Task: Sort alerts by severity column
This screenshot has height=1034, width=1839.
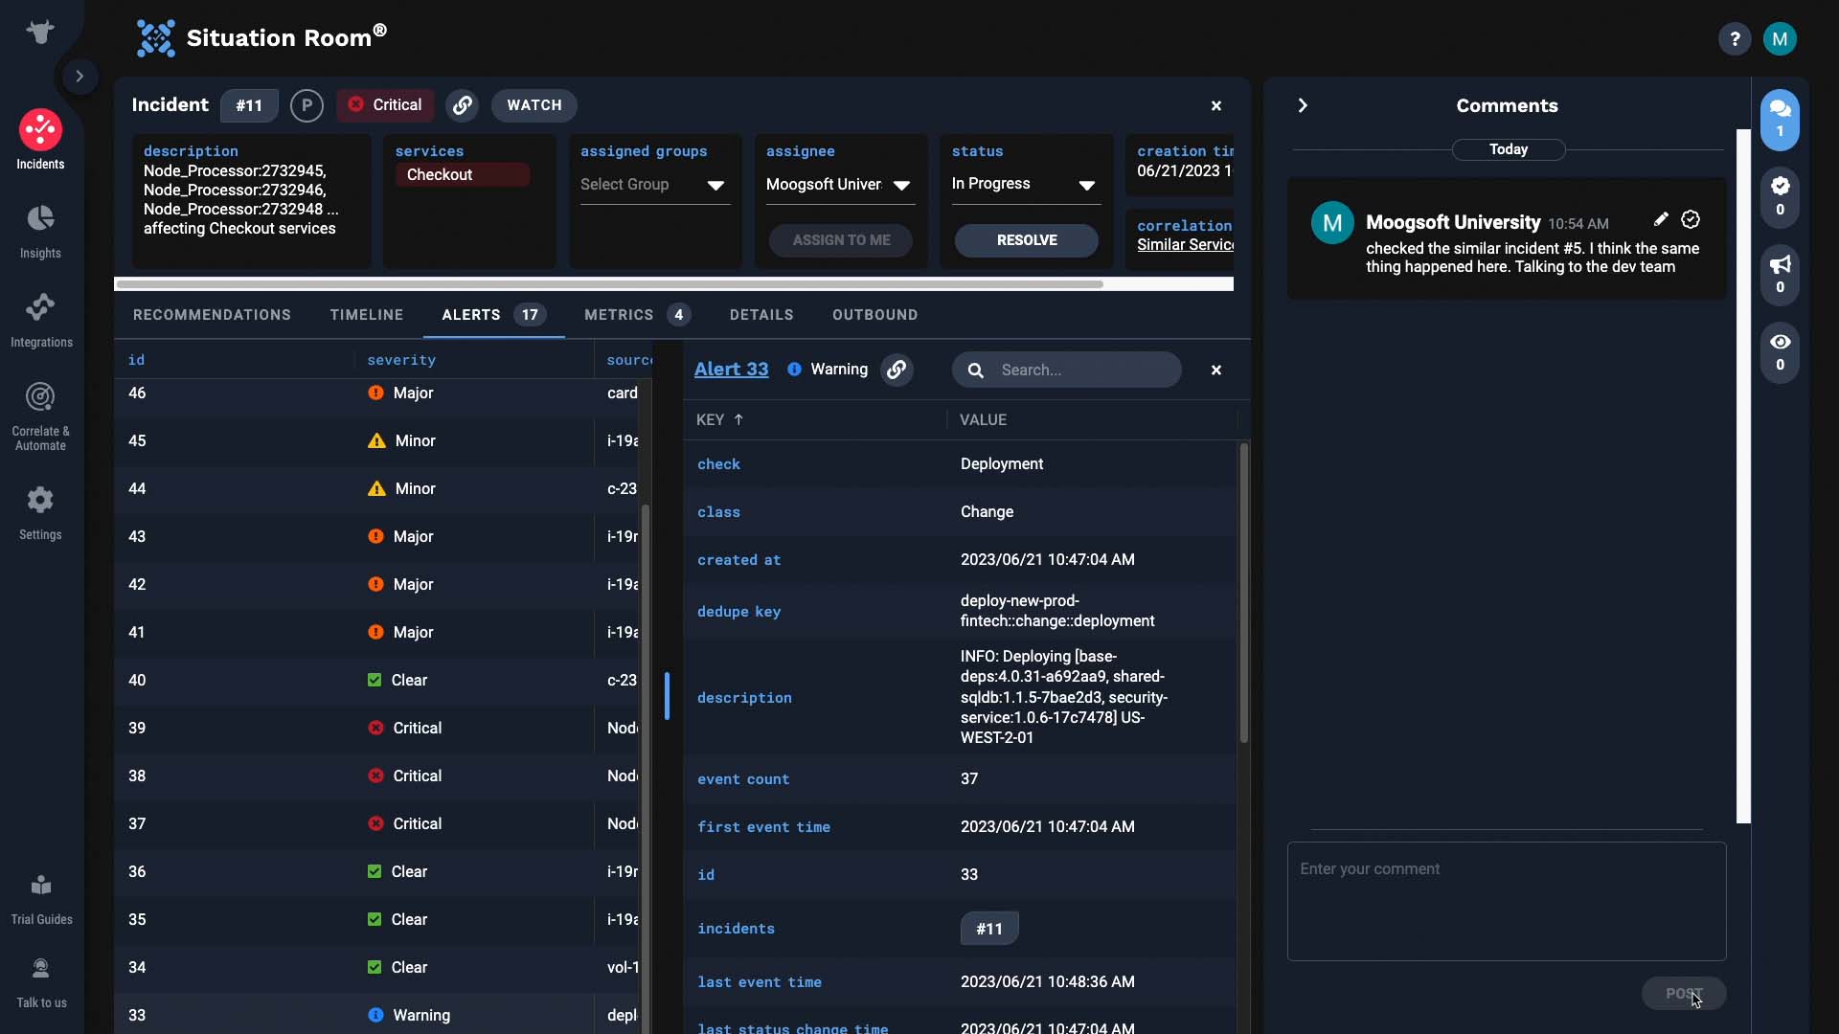Action: (401, 360)
